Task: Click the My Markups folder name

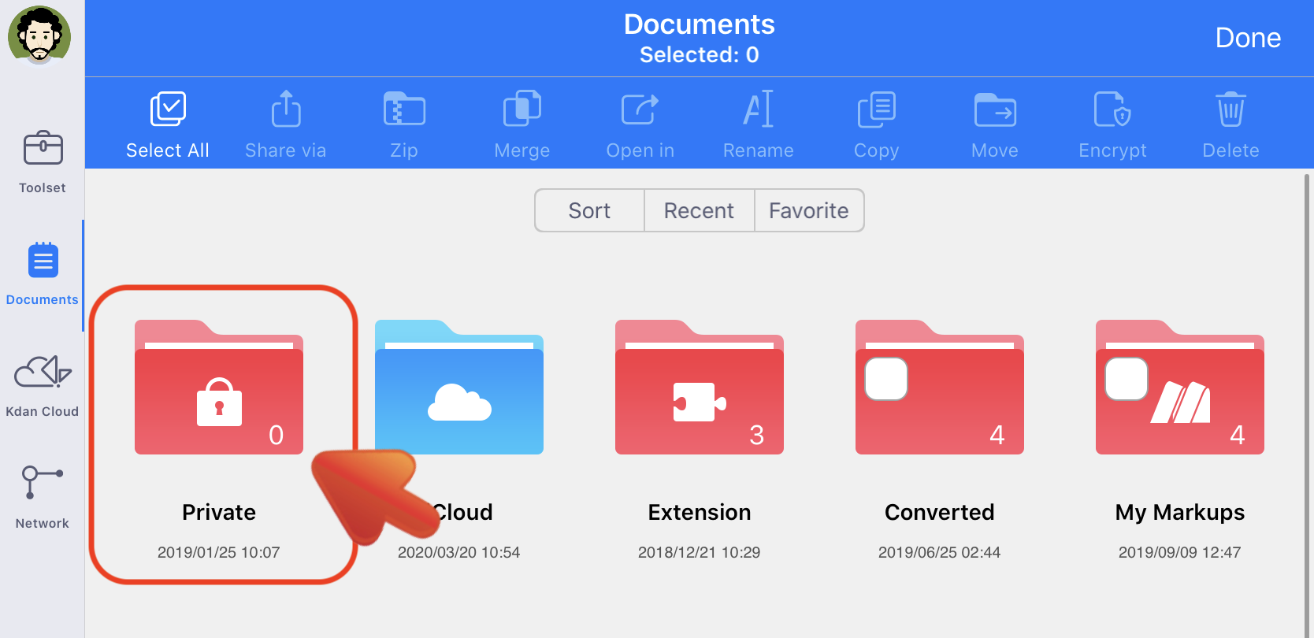Action: [1180, 512]
